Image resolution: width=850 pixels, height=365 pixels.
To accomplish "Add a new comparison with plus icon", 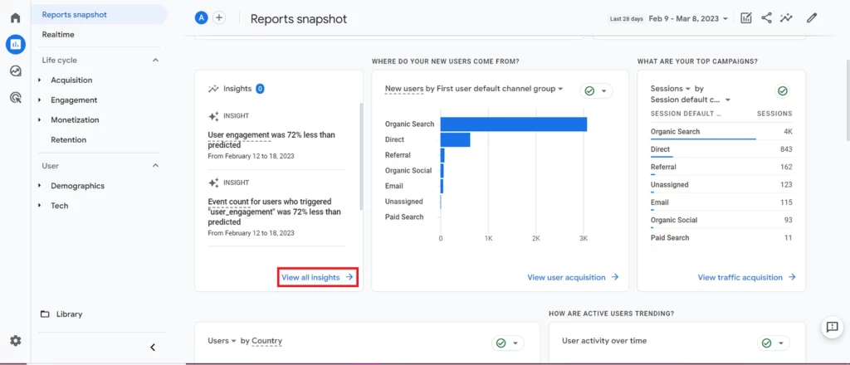I will coord(219,18).
